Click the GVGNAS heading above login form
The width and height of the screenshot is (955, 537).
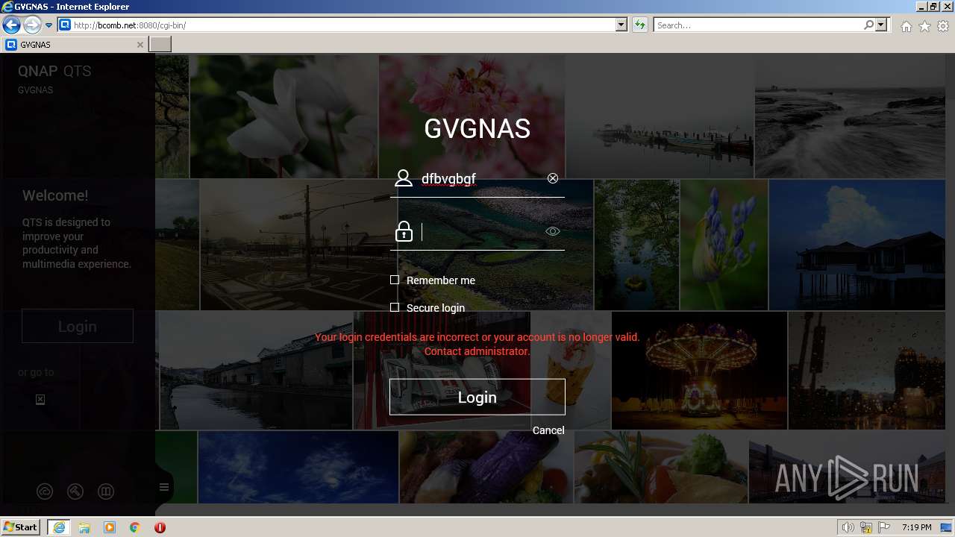477,128
